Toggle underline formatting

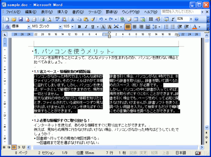click(x=93, y=27)
